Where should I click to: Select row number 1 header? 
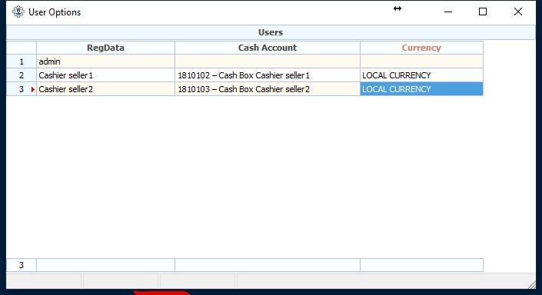[22, 61]
